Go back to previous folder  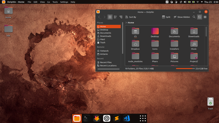[99, 17]
